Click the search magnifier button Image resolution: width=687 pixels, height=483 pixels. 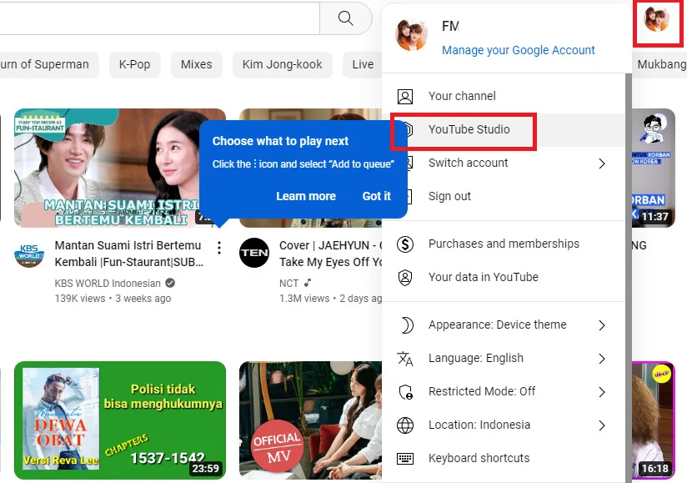(346, 18)
